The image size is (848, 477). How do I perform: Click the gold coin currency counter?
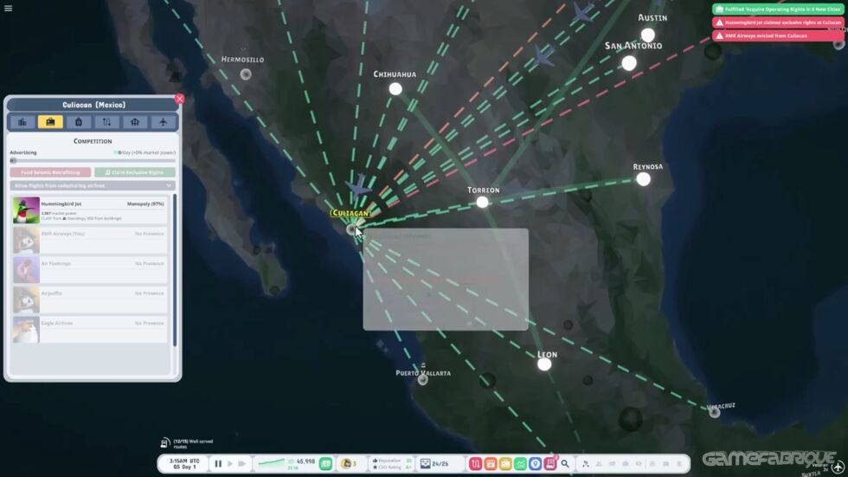tap(349, 463)
